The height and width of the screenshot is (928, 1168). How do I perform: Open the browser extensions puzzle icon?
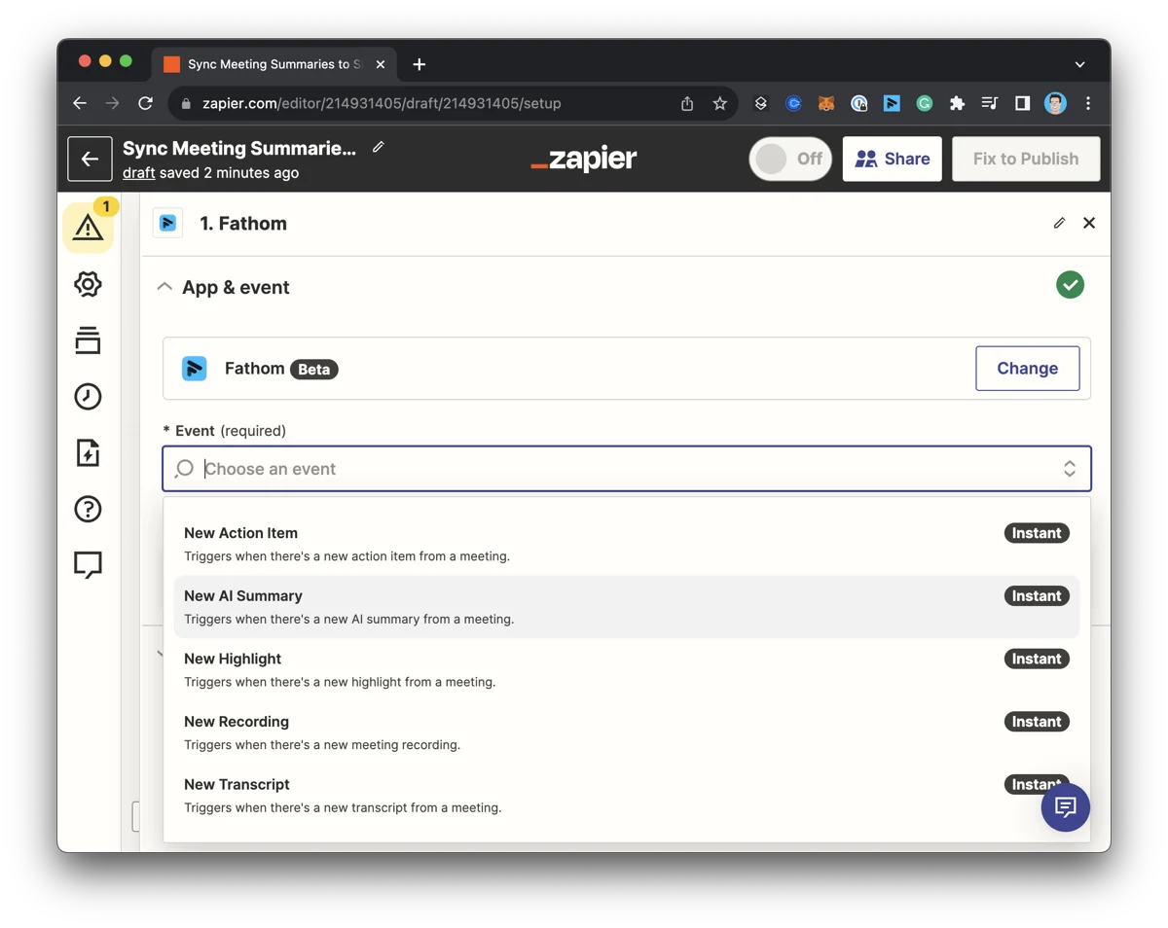[x=957, y=103]
